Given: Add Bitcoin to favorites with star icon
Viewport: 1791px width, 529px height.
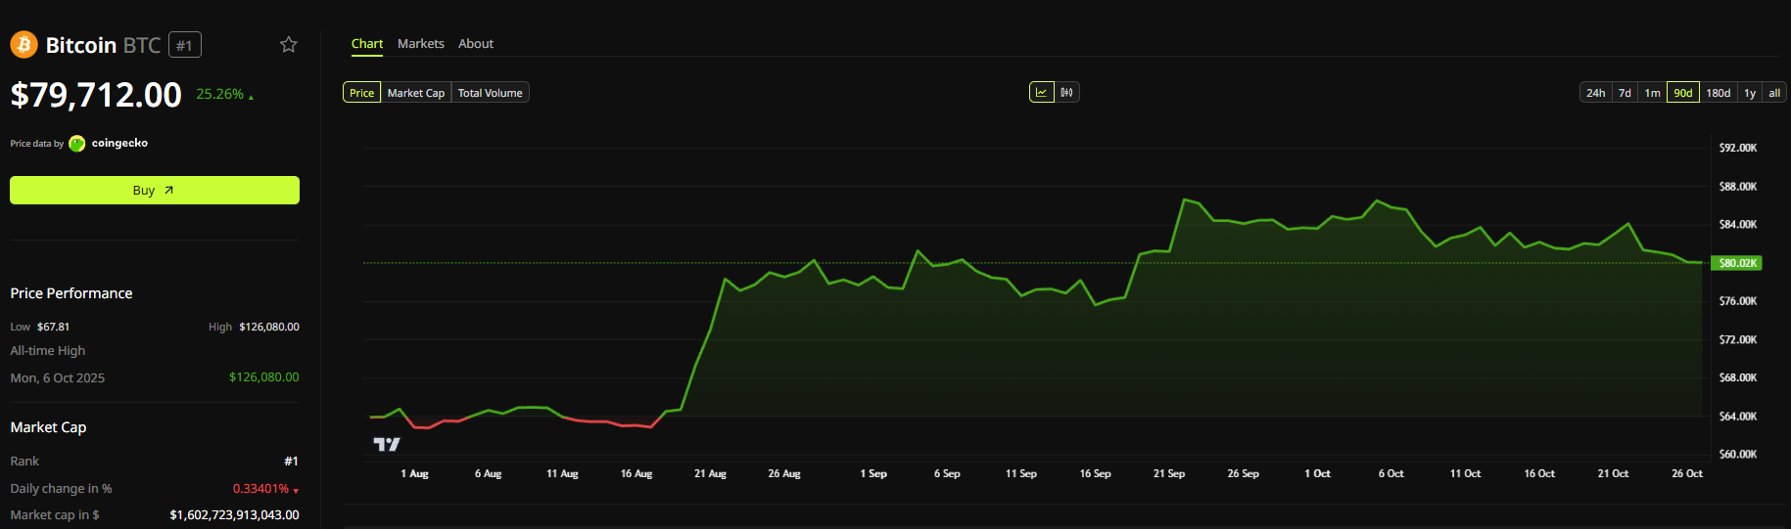Looking at the screenshot, I should [x=288, y=44].
